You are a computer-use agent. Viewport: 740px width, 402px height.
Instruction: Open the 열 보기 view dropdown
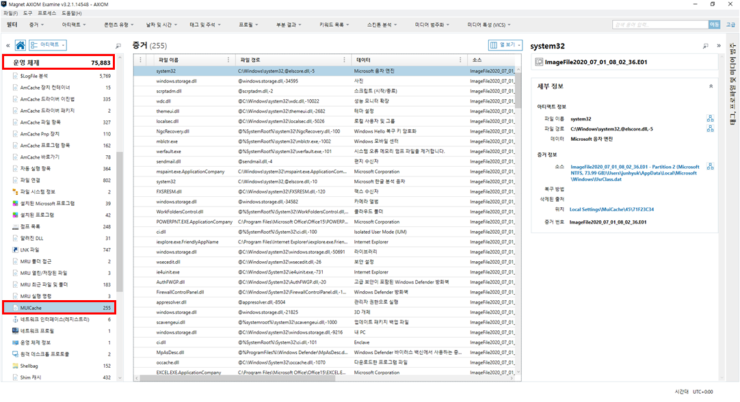pyautogui.click(x=505, y=45)
